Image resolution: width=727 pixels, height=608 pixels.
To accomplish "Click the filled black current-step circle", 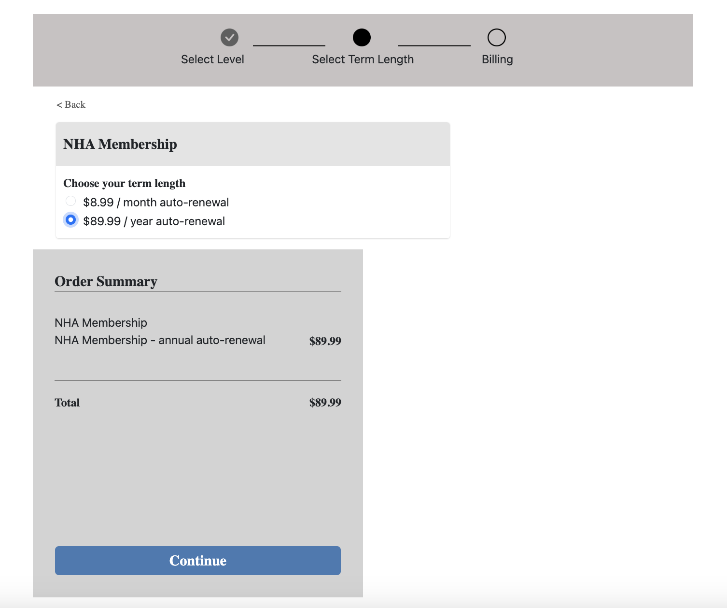I will point(362,37).
